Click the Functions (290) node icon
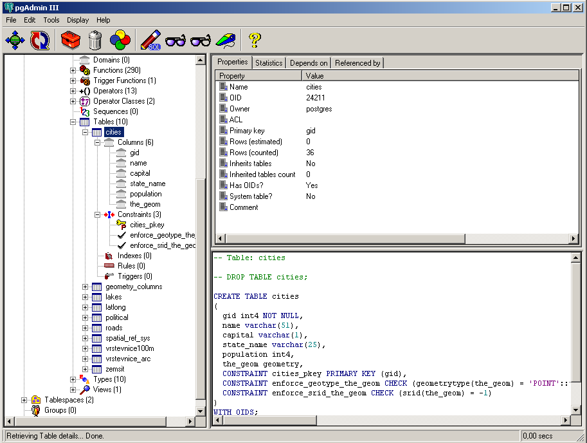 (85, 70)
